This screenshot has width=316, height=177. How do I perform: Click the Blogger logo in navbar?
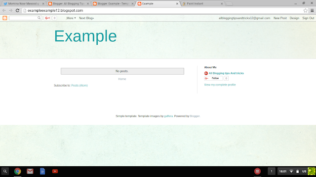5,18
